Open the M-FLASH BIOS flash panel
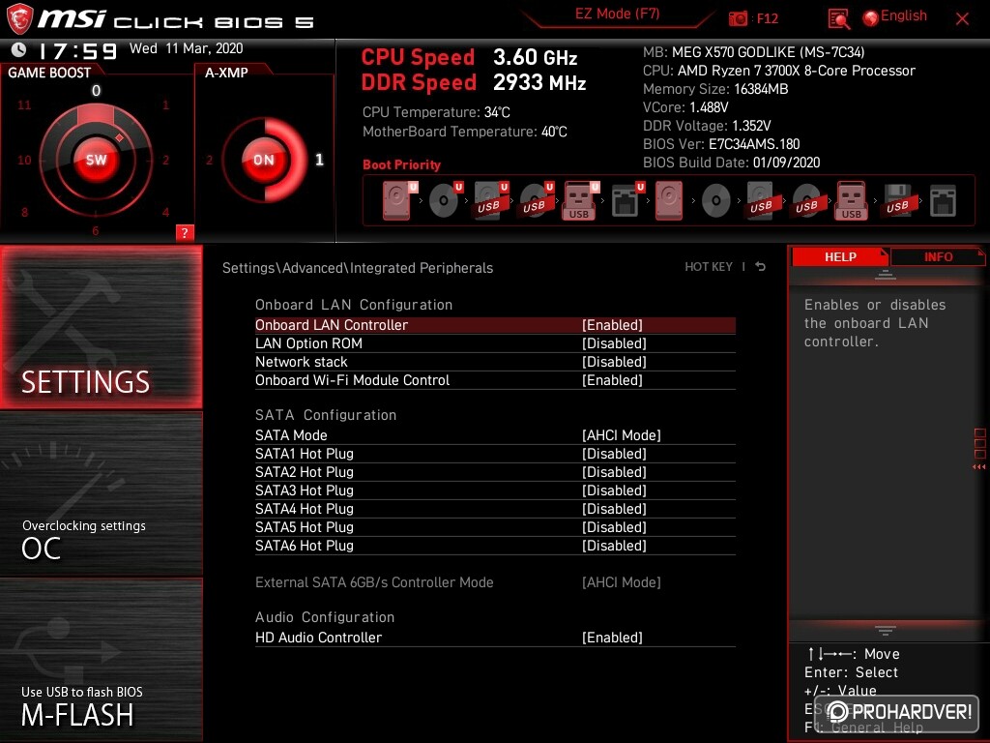This screenshot has height=743, width=990. [x=101, y=660]
